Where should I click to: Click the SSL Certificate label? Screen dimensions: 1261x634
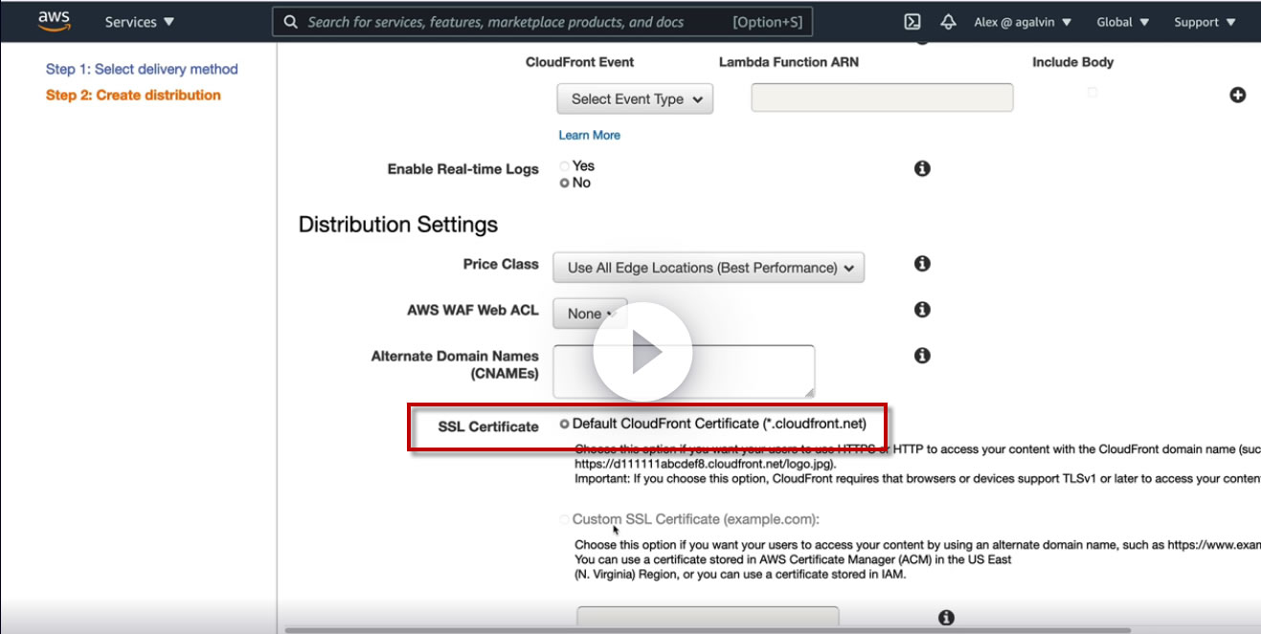[x=488, y=426]
